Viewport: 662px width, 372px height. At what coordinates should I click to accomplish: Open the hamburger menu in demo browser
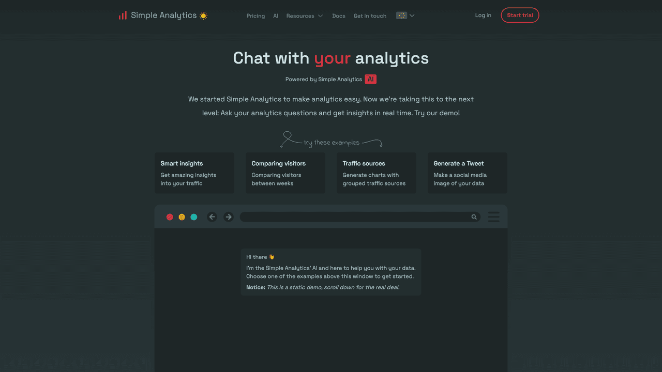(x=494, y=217)
